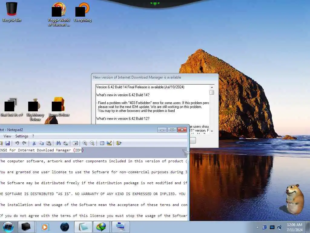Open the Replace text icon in Notepad2
Viewport: 310px width, 233px height.
(x=66, y=143)
